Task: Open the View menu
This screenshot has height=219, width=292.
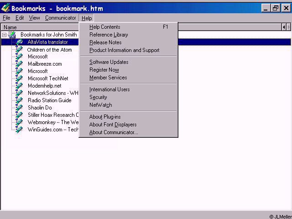Action: [35, 18]
